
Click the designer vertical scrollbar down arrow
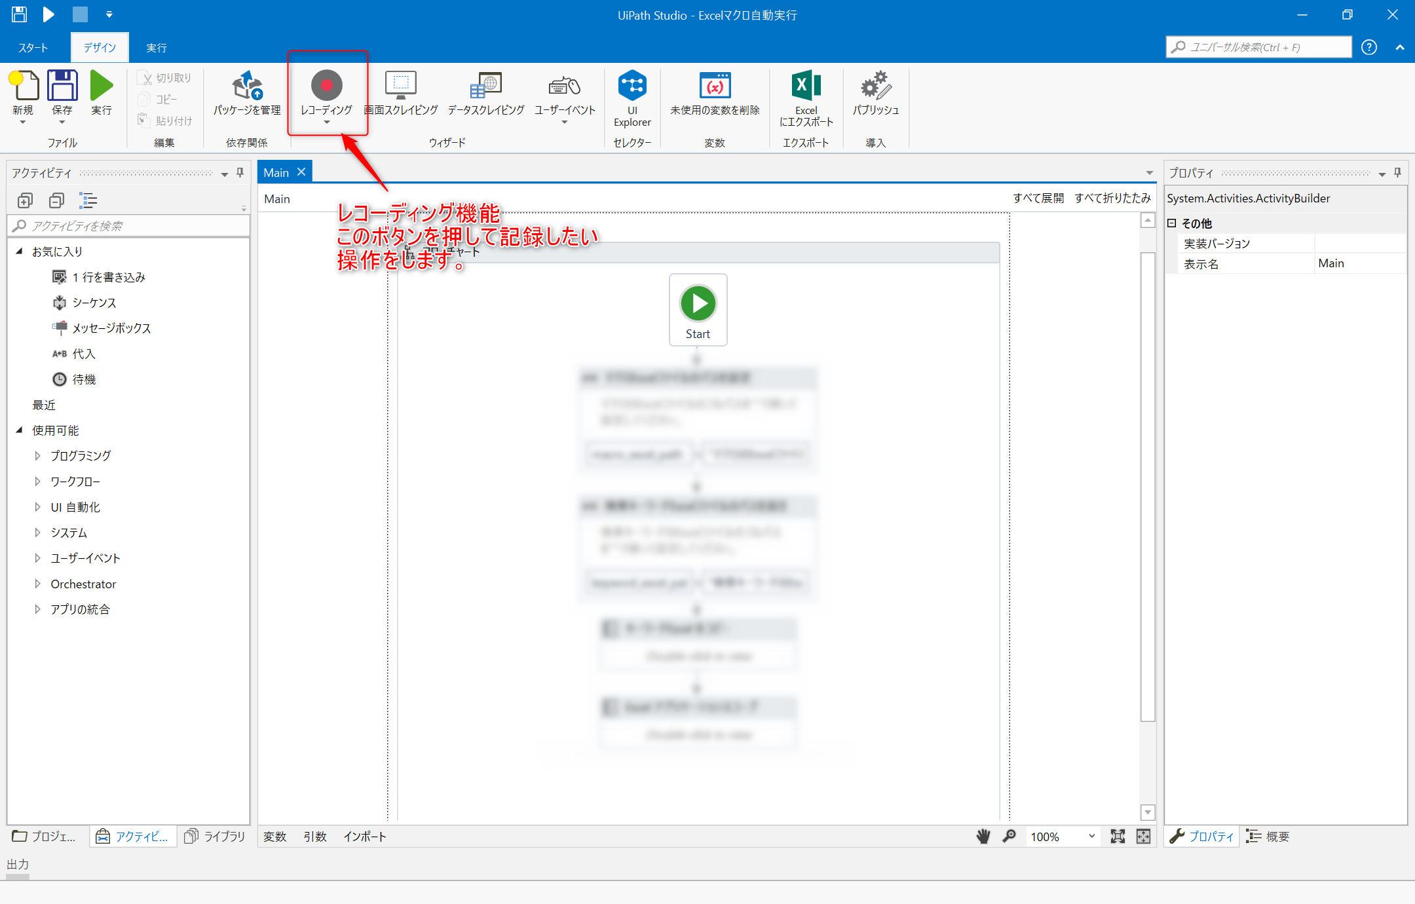[x=1148, y=813]
